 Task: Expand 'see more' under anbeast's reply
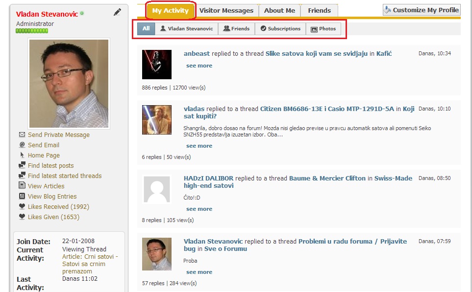coord(199,66)
